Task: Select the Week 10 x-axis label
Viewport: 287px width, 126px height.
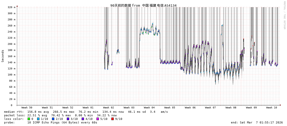Action: point(272,108)
